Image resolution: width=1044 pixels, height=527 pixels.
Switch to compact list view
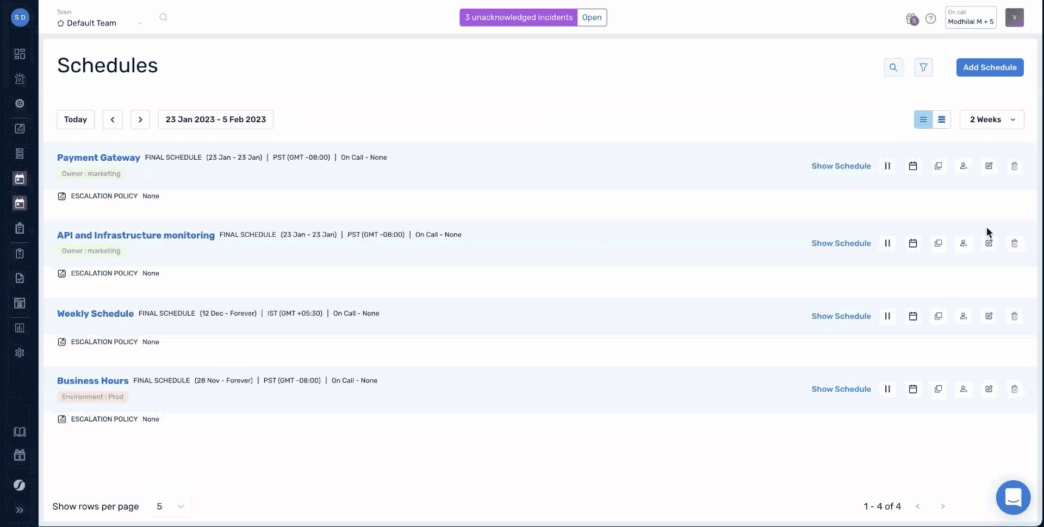[942, 120]
